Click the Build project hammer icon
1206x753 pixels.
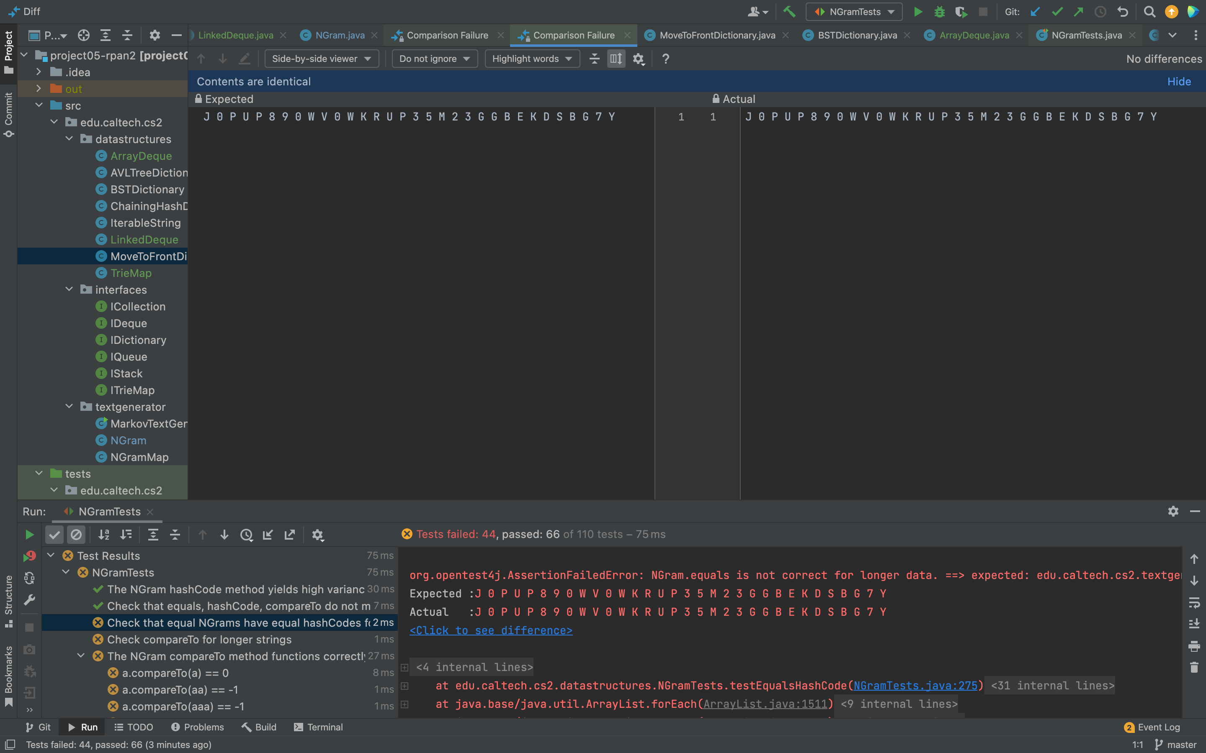click(789, 11)
